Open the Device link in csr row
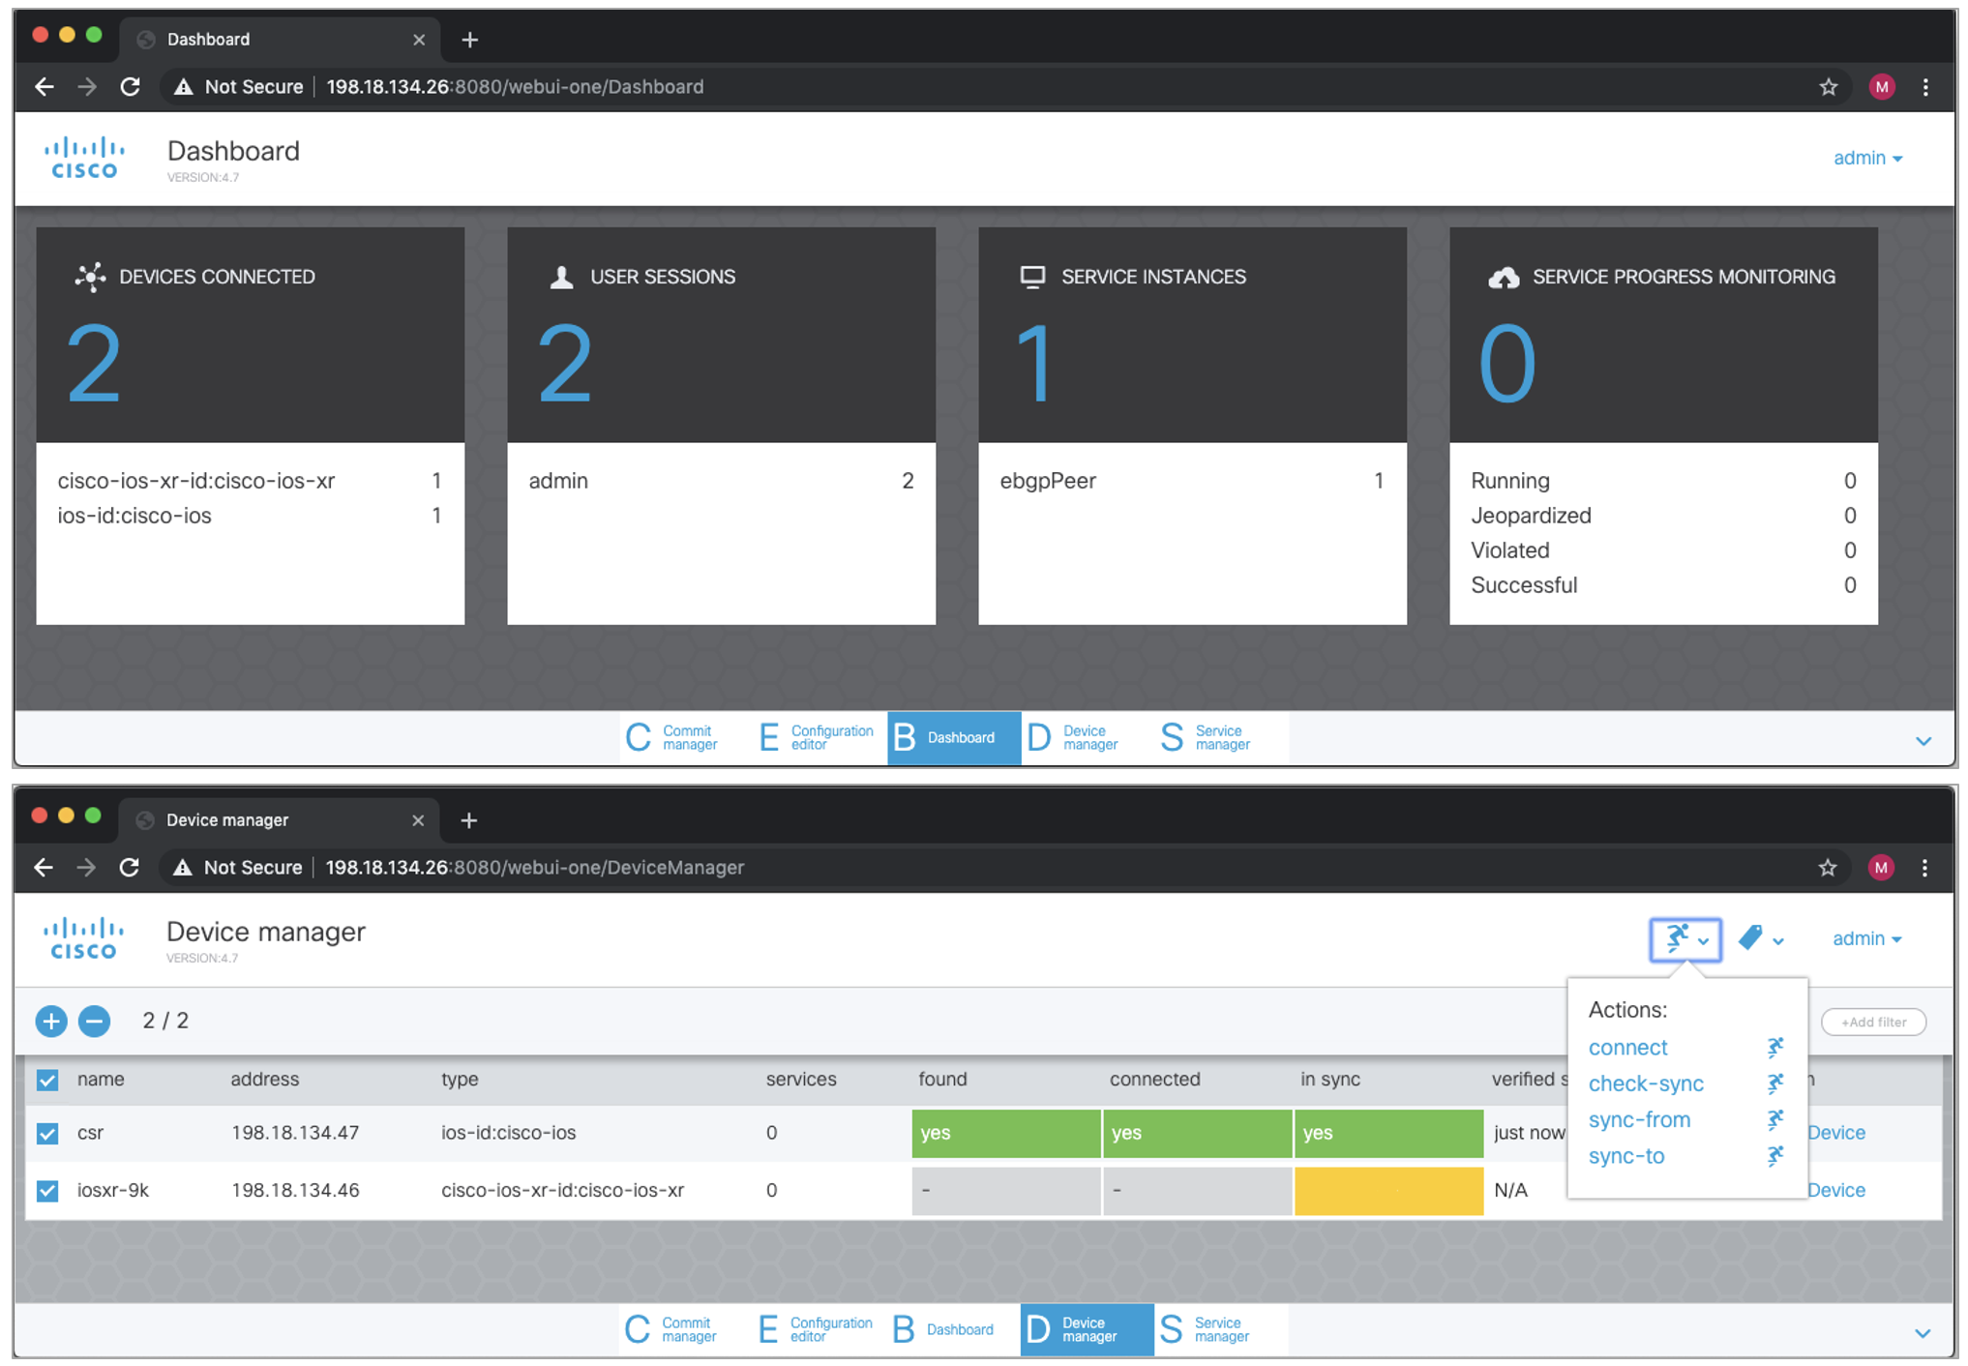This screenshot has height=1366, width=1968. pyautogui.click(x=1835, y=1133)
